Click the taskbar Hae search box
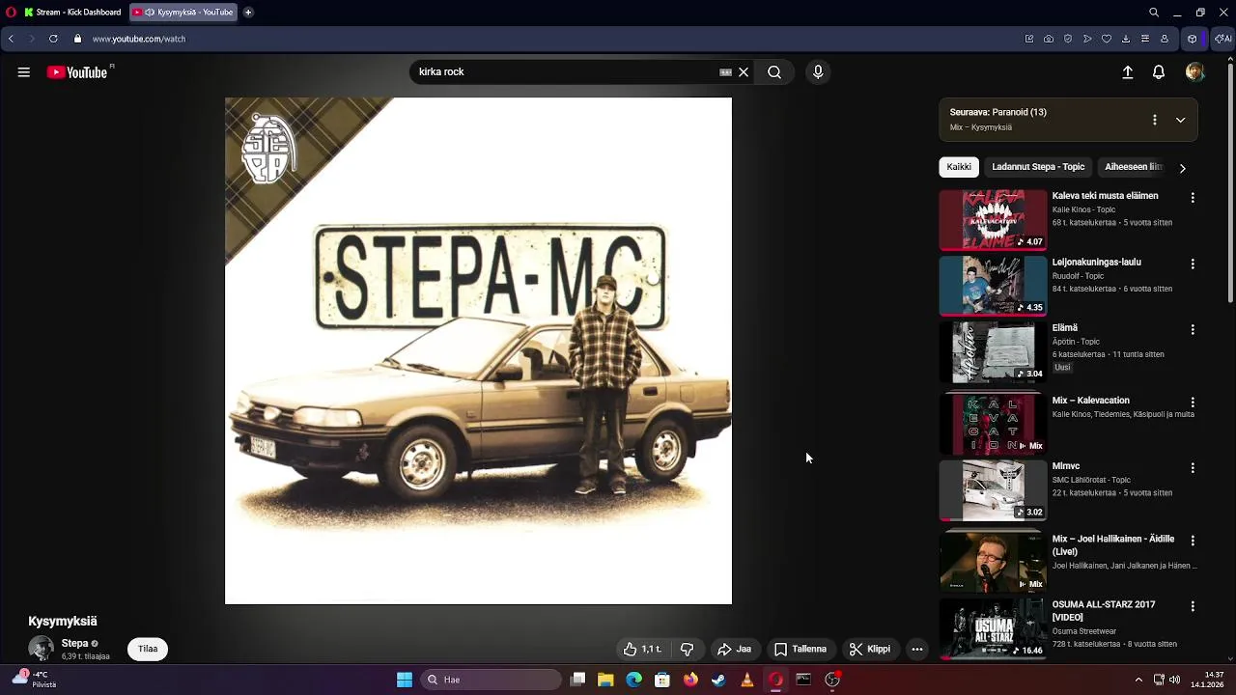Image resolution: width=1236 pixels, height=695 pixels. tap(492, 680)
